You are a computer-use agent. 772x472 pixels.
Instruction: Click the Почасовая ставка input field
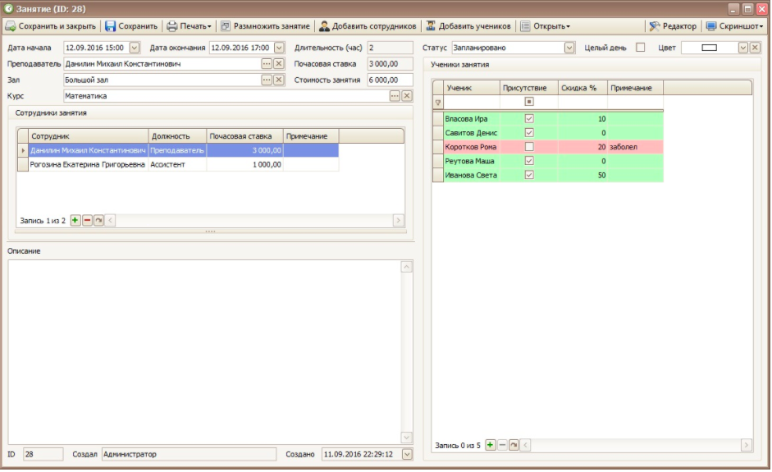(x=390, y=63)
